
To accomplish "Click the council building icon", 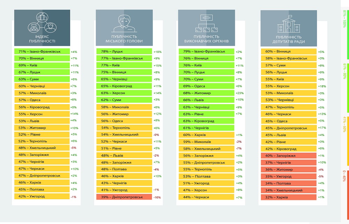I will click(289, 24).
